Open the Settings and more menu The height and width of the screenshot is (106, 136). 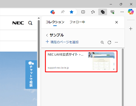coord(122,12)
